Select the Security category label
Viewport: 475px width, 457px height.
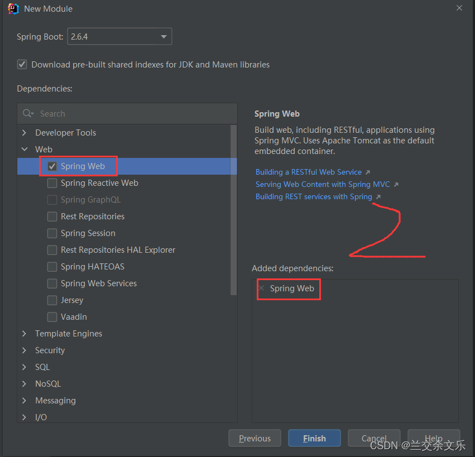click(50, 350)
